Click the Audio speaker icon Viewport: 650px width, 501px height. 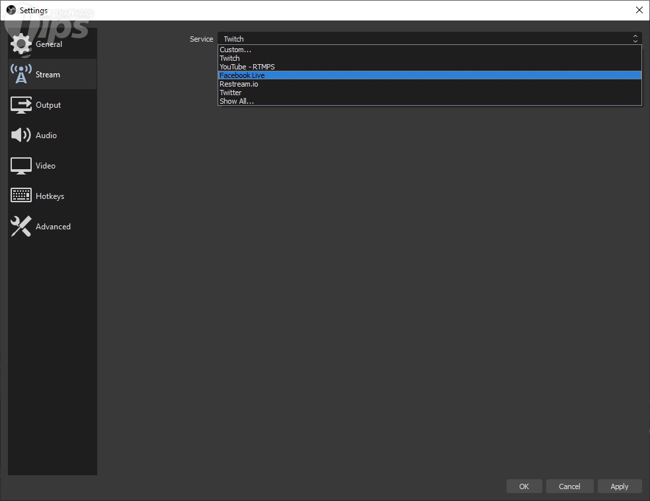pos(20,135)
